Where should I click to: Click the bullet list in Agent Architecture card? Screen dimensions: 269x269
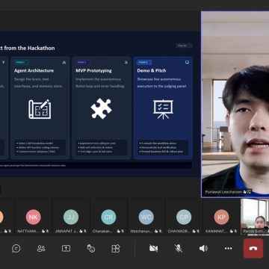click(x=40, y=147)
